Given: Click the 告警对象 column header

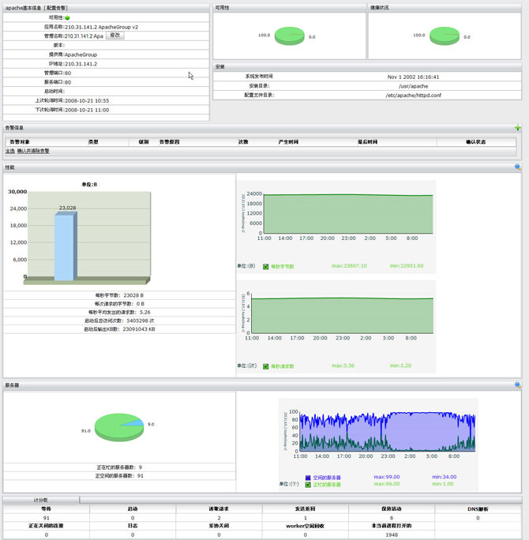Looking at the screenshot, I should coord(21,142).
